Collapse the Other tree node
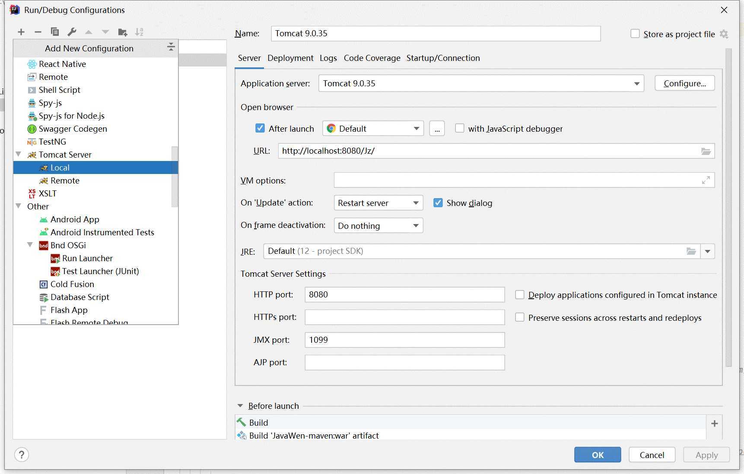 (x=19, y=206)
